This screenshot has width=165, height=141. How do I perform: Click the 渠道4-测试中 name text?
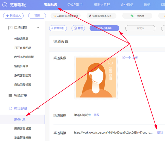[x=82, y=115]
